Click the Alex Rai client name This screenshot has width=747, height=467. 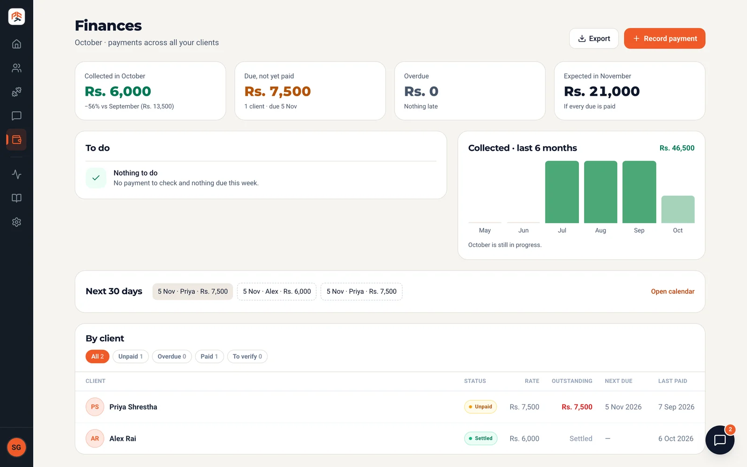(x=123, y=439)
